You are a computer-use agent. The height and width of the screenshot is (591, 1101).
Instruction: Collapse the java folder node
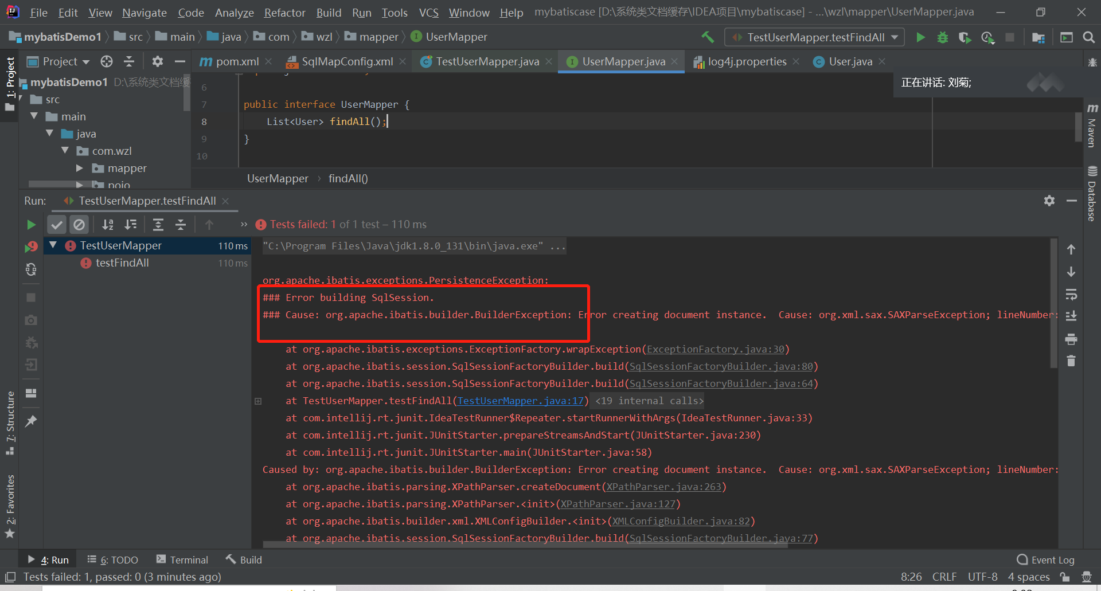[50, 134]
